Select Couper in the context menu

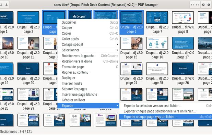(x=89, y=28)
